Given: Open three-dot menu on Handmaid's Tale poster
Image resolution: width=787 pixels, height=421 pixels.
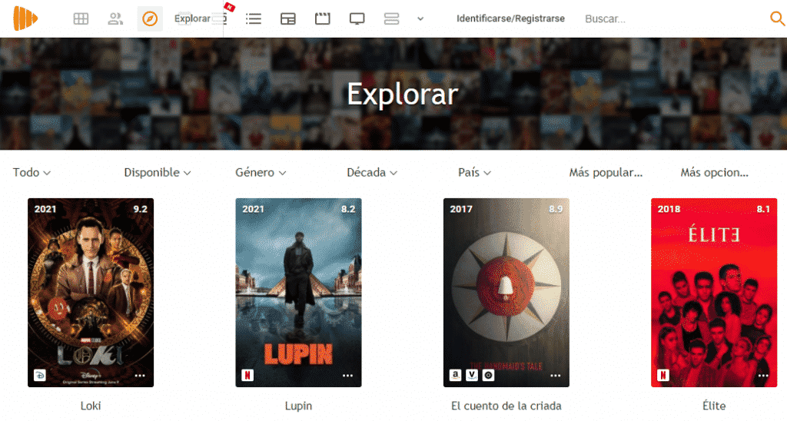Looking at the screenshot, I should click(x=556, y=376).
